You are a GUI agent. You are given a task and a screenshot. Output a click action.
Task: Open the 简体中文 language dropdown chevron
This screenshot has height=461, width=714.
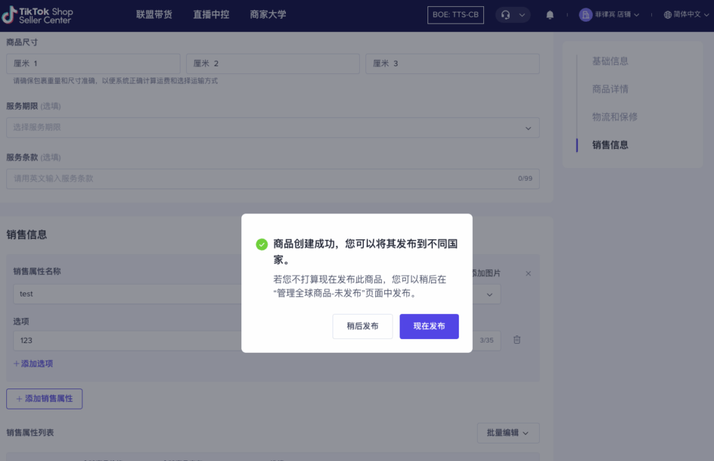point(705,14)
